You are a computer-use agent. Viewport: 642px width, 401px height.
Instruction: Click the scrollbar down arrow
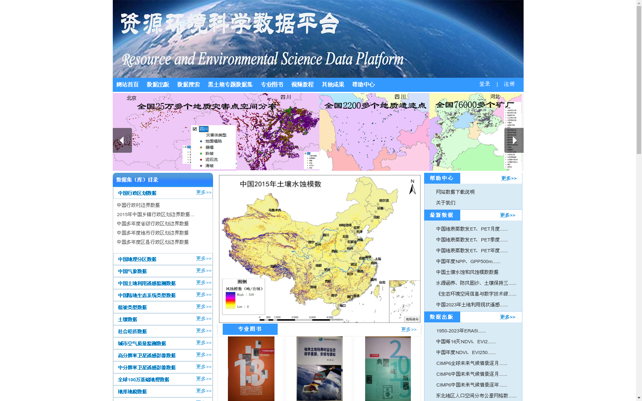[x=639, y=398]
